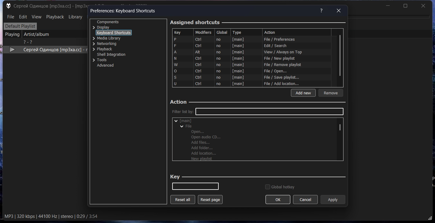Click Apply to save preferences
This screenshot has height=223, width=435.
(x=332, y=199)
